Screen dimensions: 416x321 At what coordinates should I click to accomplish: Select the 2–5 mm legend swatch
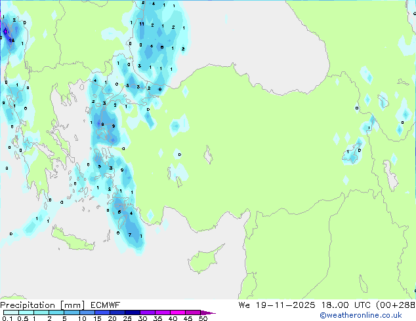point(56,312)
